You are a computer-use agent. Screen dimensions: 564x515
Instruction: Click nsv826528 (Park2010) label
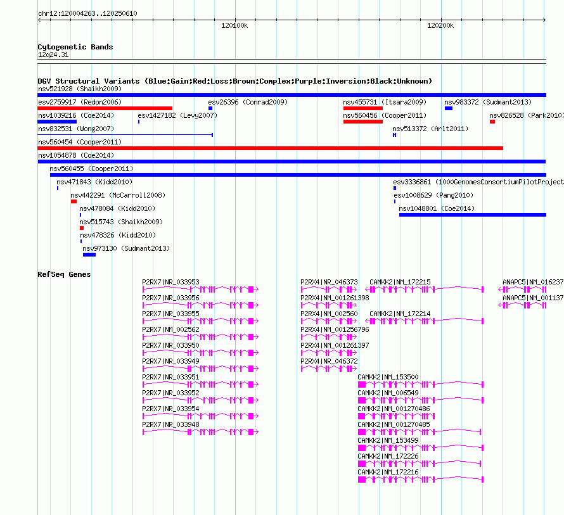pos(527,115)
